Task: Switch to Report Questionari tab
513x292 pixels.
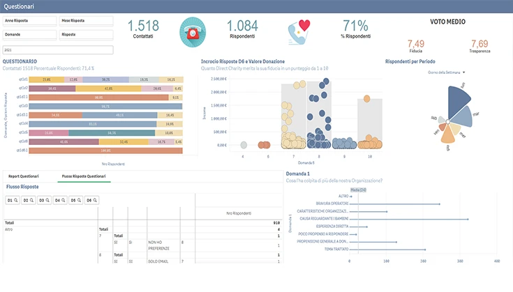Action: click(x=24, y=176)
